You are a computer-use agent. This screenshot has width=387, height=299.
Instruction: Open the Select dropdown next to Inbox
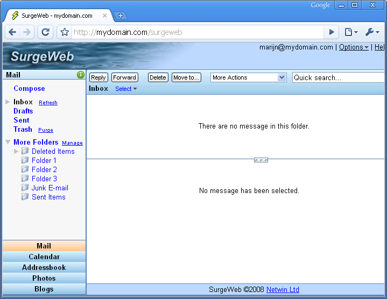[x=126, y=89]
